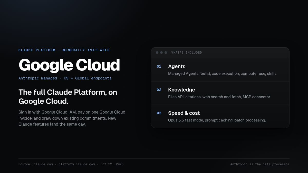Select the "Anthropic managed · US + Global endpoints" line
This screenshot has height=173, width=308.
click(65, 78)
